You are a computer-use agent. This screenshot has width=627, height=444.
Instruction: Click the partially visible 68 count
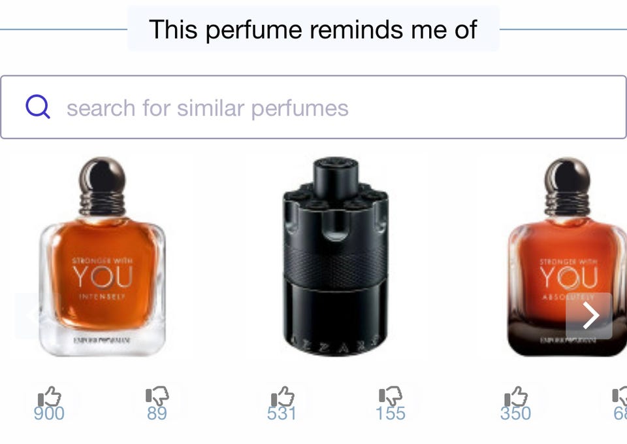pyautogui.click(x=620, y=413)
